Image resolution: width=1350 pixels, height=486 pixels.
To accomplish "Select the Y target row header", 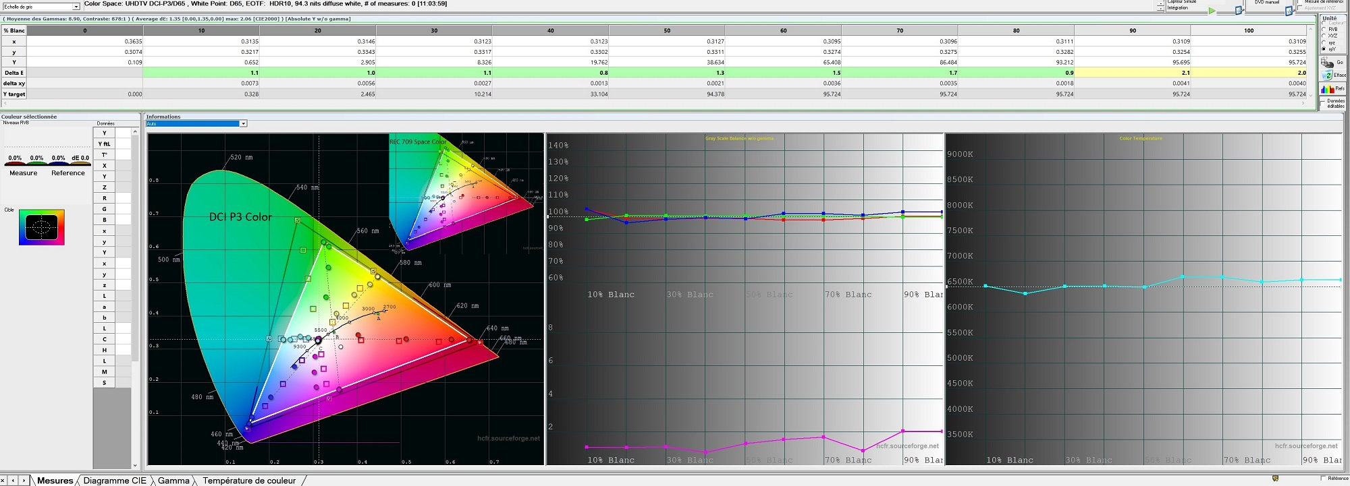I will [x=13, y=94].
